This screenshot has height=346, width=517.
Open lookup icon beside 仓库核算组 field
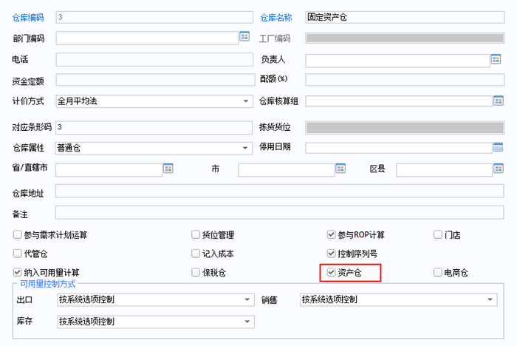(x=499, y=101)
